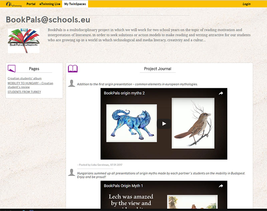Select the My TwinSpaces tab
Screen dimensions: 267x211
(x=75, y=4)
